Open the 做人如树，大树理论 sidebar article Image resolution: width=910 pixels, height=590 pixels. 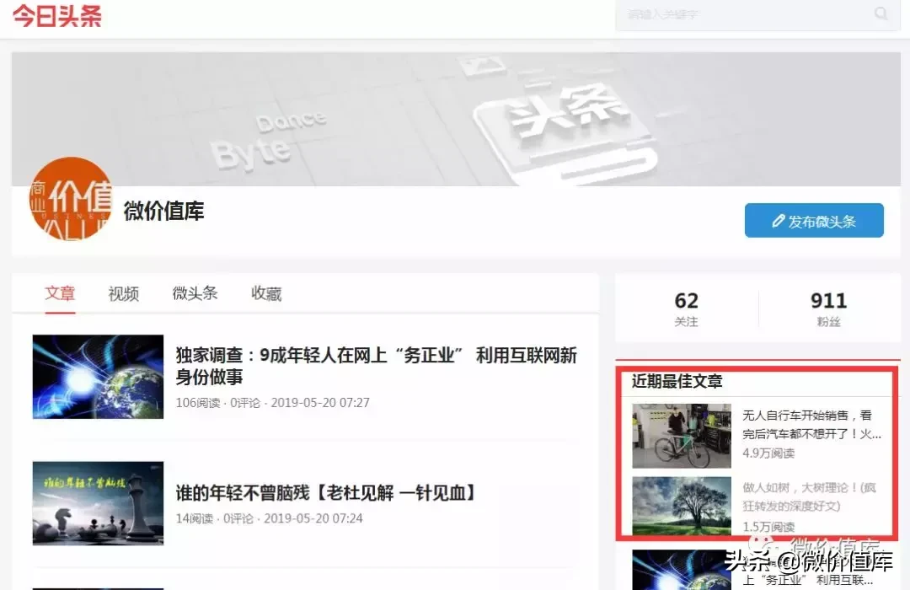[x=808, y=497]
